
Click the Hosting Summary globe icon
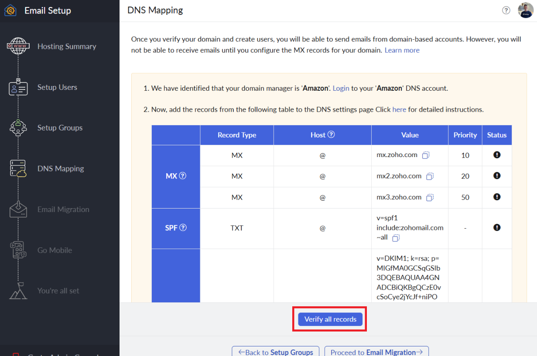18,46
